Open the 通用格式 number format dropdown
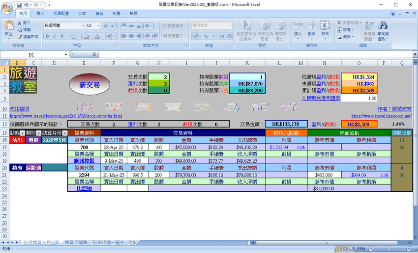 pos(230,26)
